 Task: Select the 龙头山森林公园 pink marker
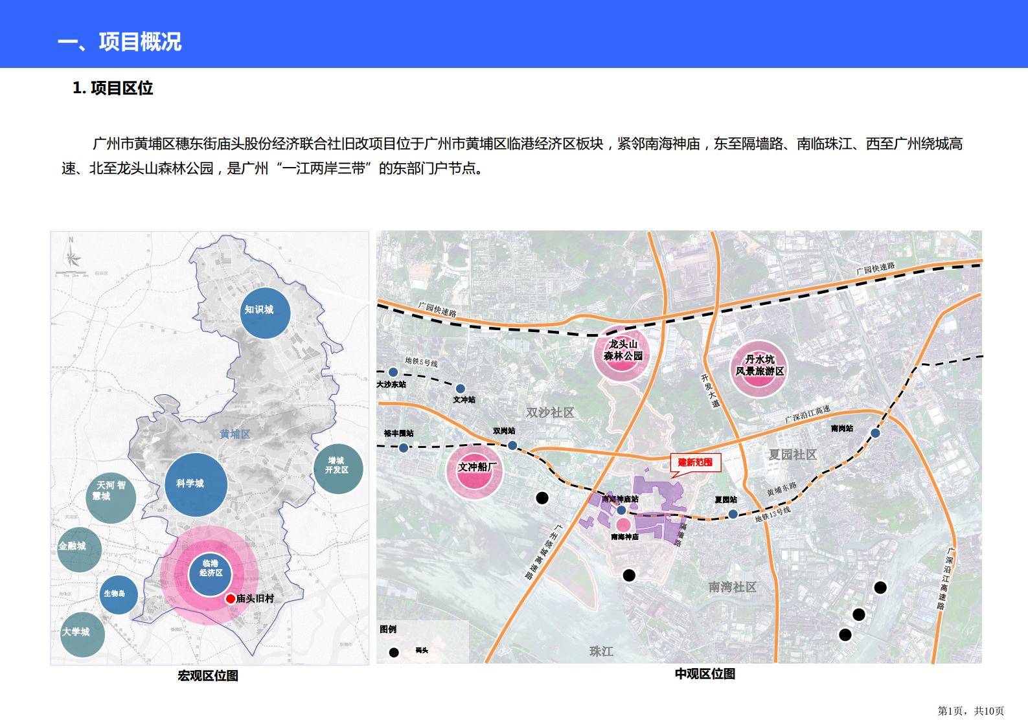pyautogui.click(x=622, y=353)
